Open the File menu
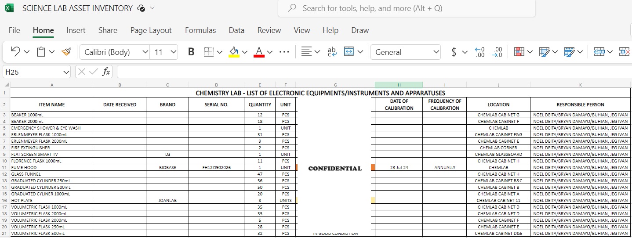The width and height of the screenshot is (632, 238). [x=15, y=30]
